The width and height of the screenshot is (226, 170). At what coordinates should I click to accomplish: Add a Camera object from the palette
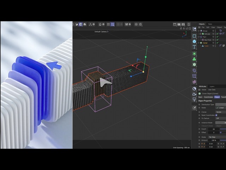tap(194, 94)
